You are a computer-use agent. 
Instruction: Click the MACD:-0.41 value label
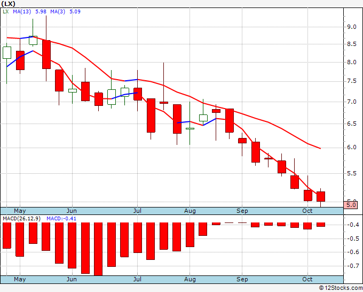61,219
